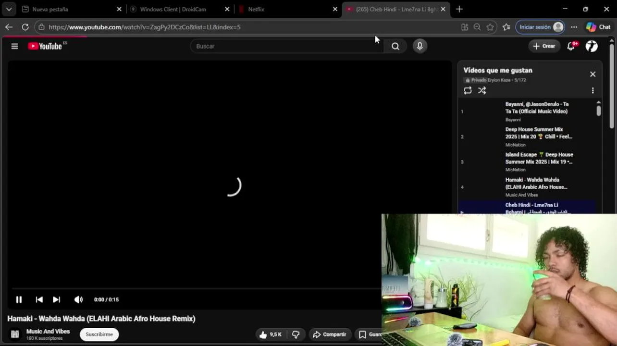Click the Suscribirme button
This screenshot has height=346, width=617.
click(99, 334)
